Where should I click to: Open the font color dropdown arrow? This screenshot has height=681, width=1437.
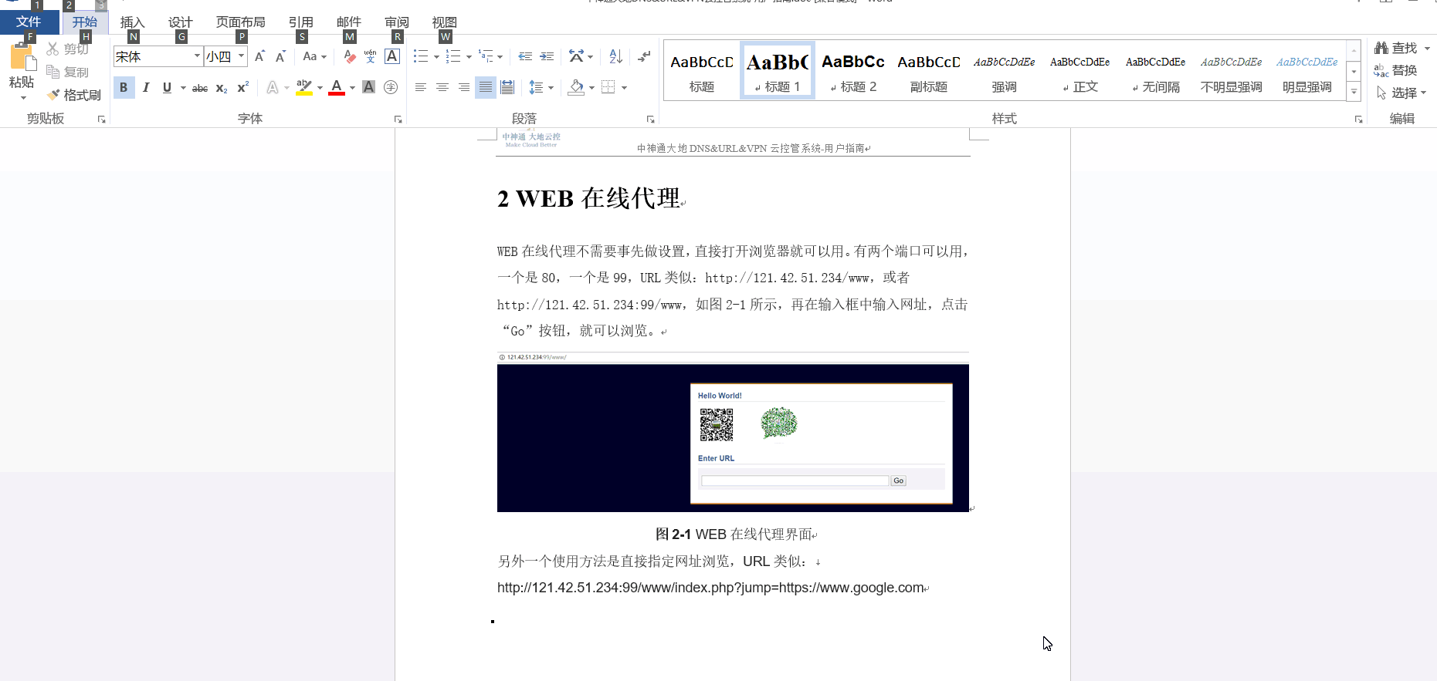click(352, 88)
